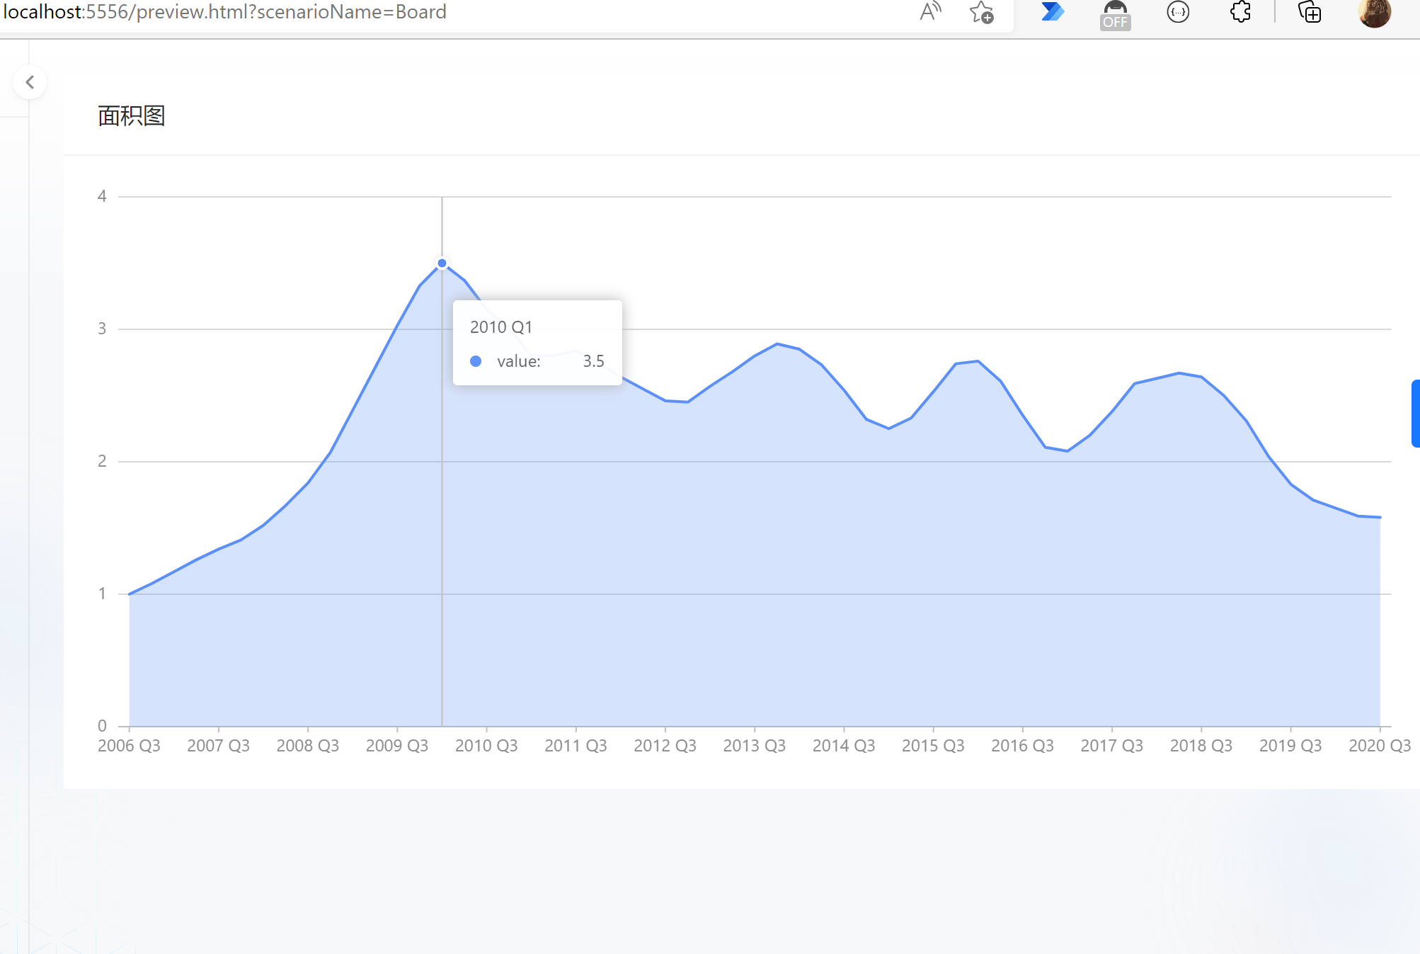Open the user profile avatar
This screenshot has width=1420, height=954.
click(x=1374, y=12)
